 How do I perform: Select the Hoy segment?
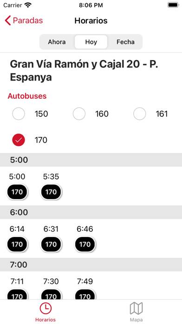coord(91,42)
